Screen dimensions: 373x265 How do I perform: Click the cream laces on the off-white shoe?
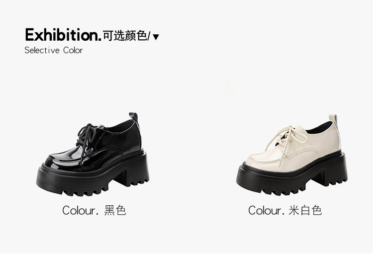coord(285,139)
